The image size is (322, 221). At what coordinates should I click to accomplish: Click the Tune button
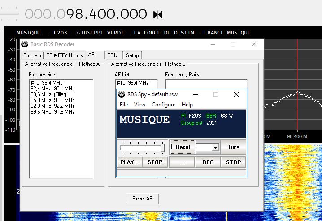coord(234,147)
